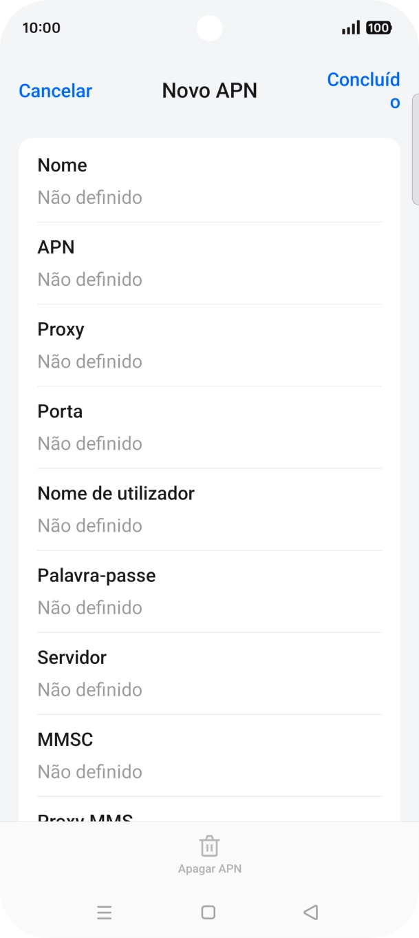Edit the Nome field
Viewport: 419px width, 938px height.
coord(209,181)
